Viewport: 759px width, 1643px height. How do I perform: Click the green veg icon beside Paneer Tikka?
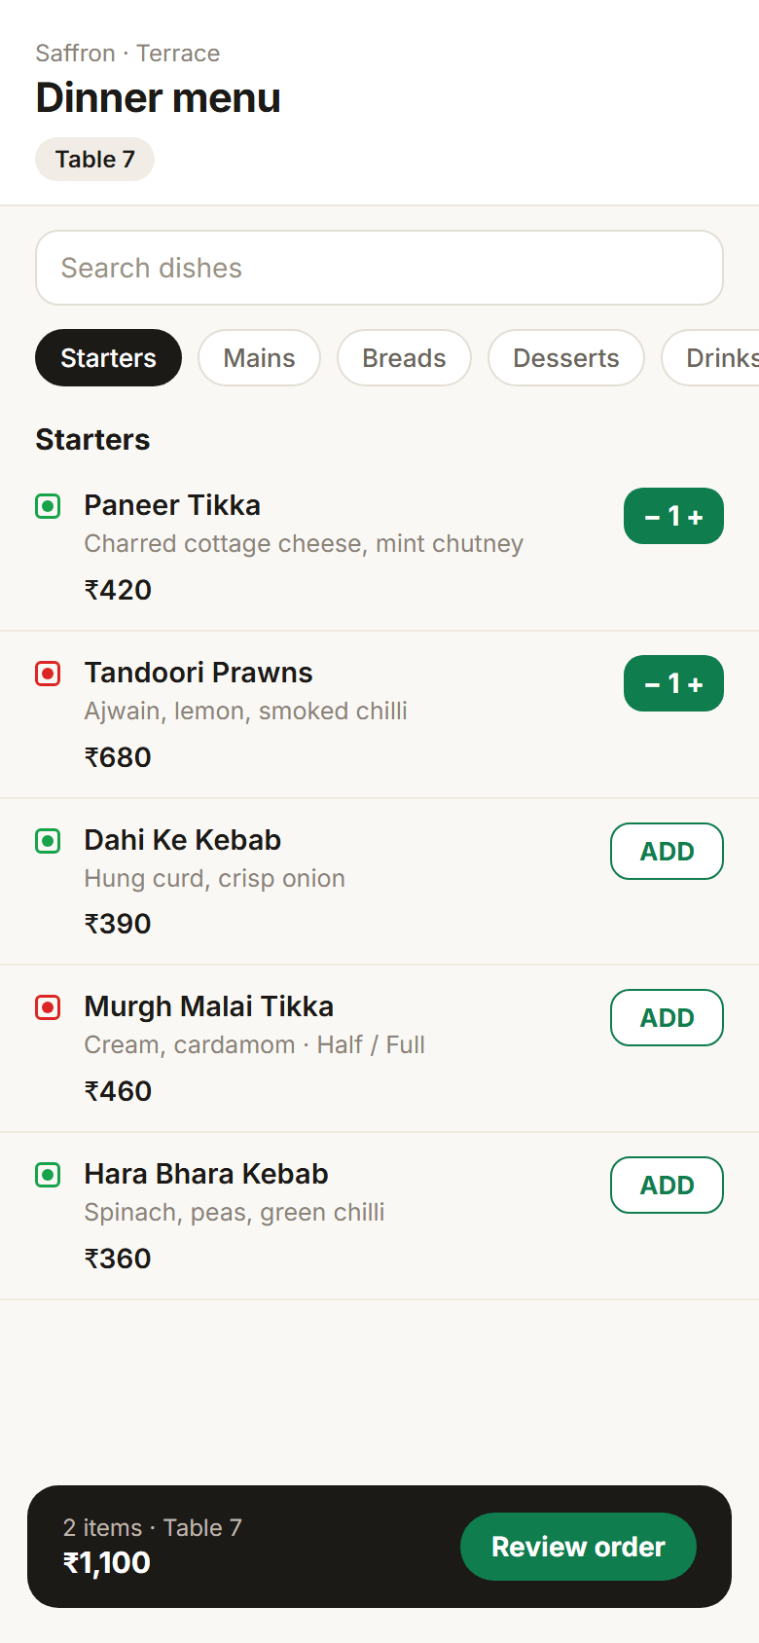(x=48, y=506)
